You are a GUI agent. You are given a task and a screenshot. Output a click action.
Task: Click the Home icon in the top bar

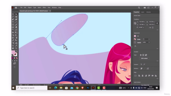coord(16,8)
